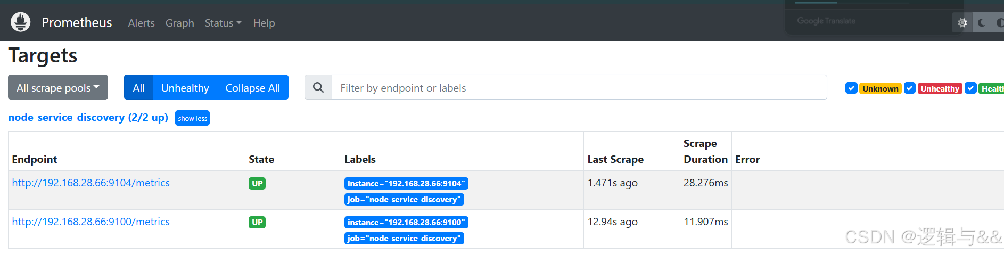Click Collapse All button
This screenshot has width=1004, height=254.
(253, 87)
